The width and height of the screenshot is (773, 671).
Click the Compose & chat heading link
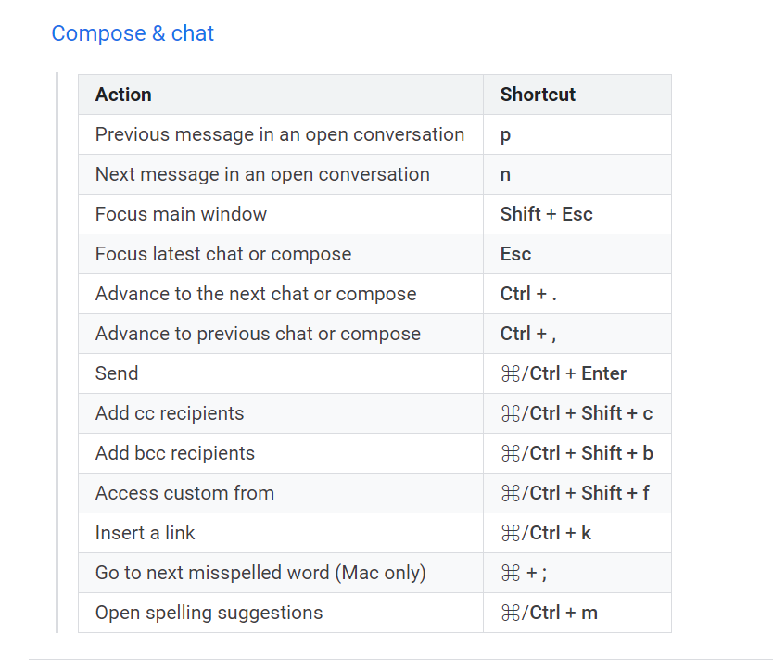point(133,33)
